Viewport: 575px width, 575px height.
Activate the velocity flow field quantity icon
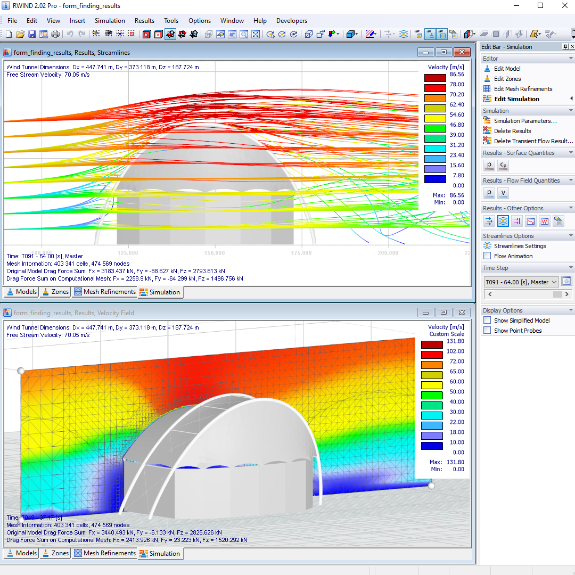[503, 193]
